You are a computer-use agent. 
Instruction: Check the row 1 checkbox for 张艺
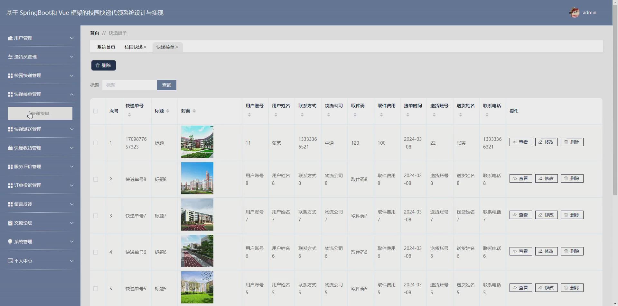coord(96,143)
